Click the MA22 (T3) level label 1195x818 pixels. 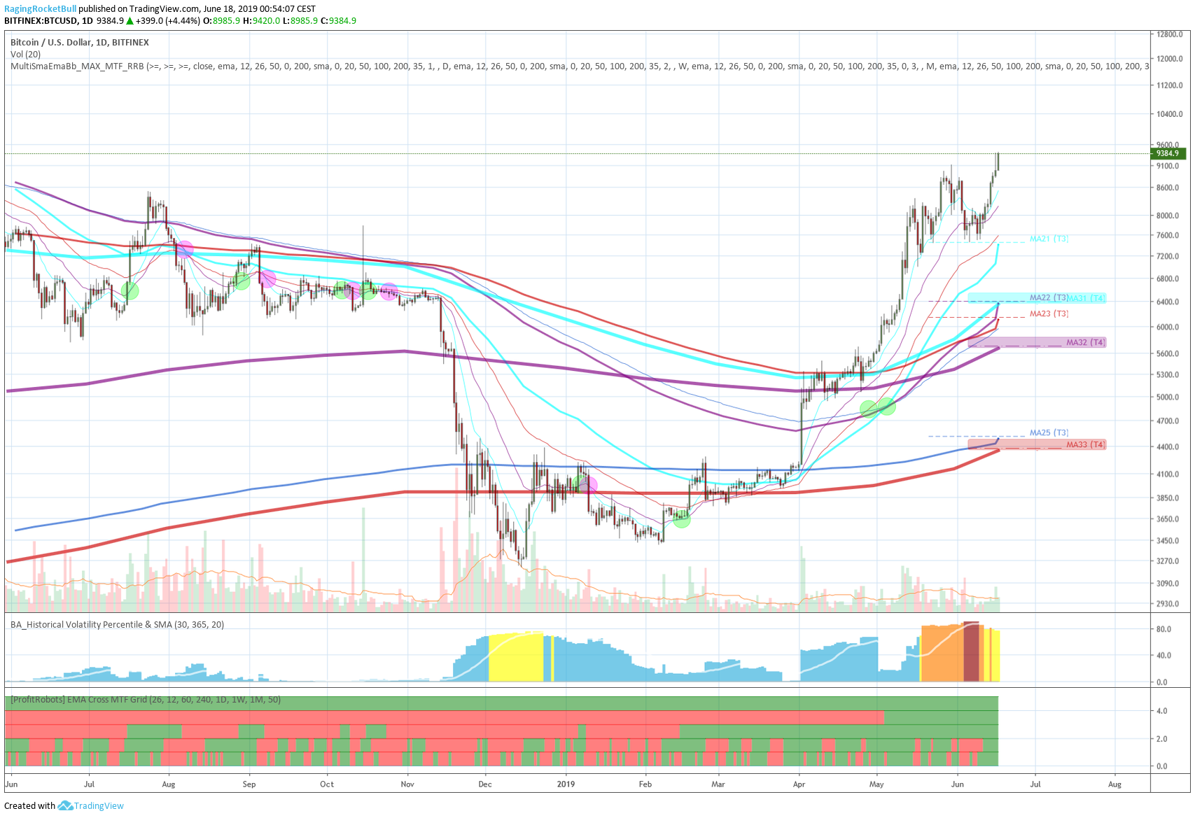(1048, 298)
